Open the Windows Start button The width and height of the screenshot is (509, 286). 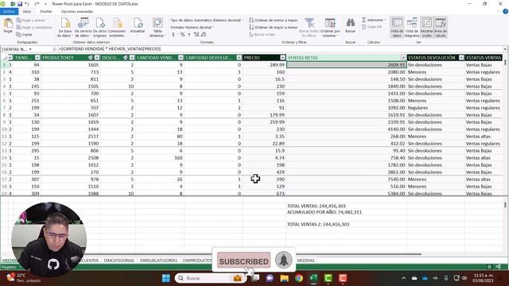point(166,278)
